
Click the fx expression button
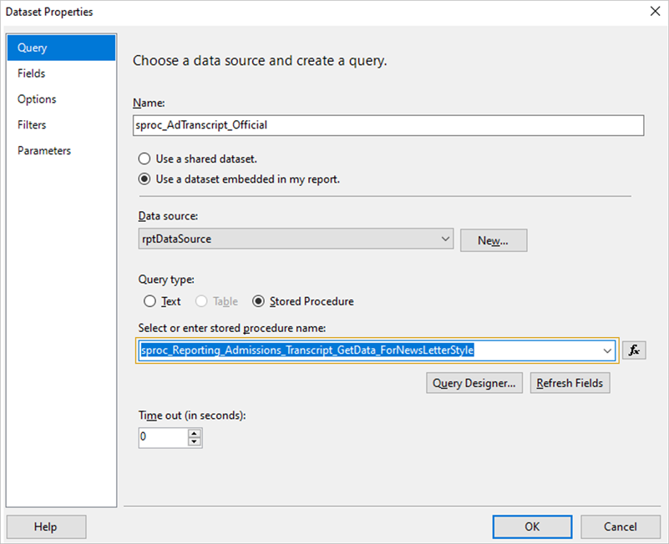coord(634,350)
